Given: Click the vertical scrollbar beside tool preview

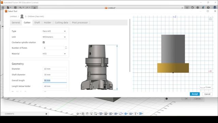Looking at the screenshot, I should (130, 45).
